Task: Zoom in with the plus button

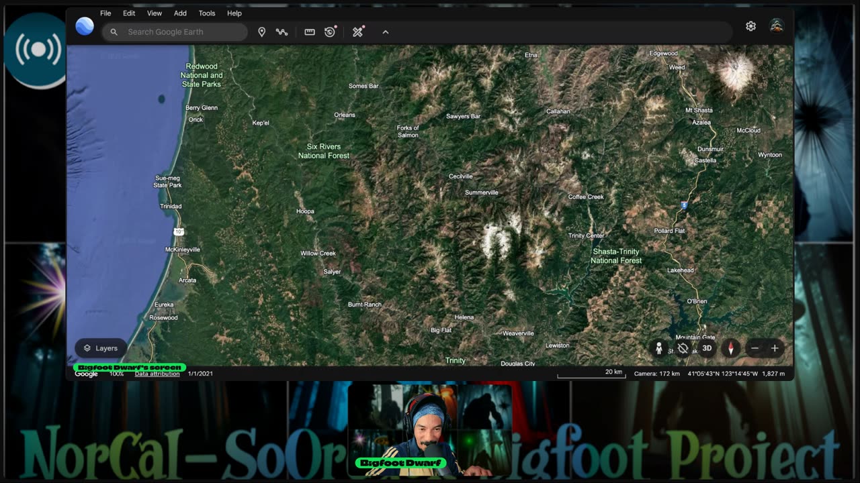Action: click(775, 348)
